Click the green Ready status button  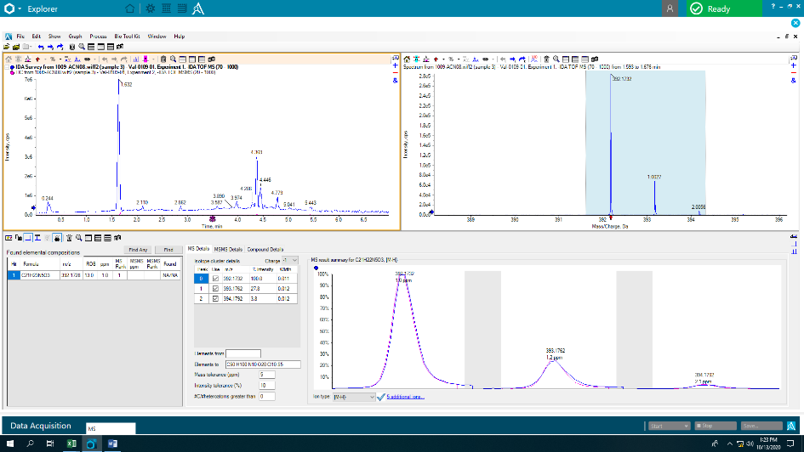pos(724,8)
